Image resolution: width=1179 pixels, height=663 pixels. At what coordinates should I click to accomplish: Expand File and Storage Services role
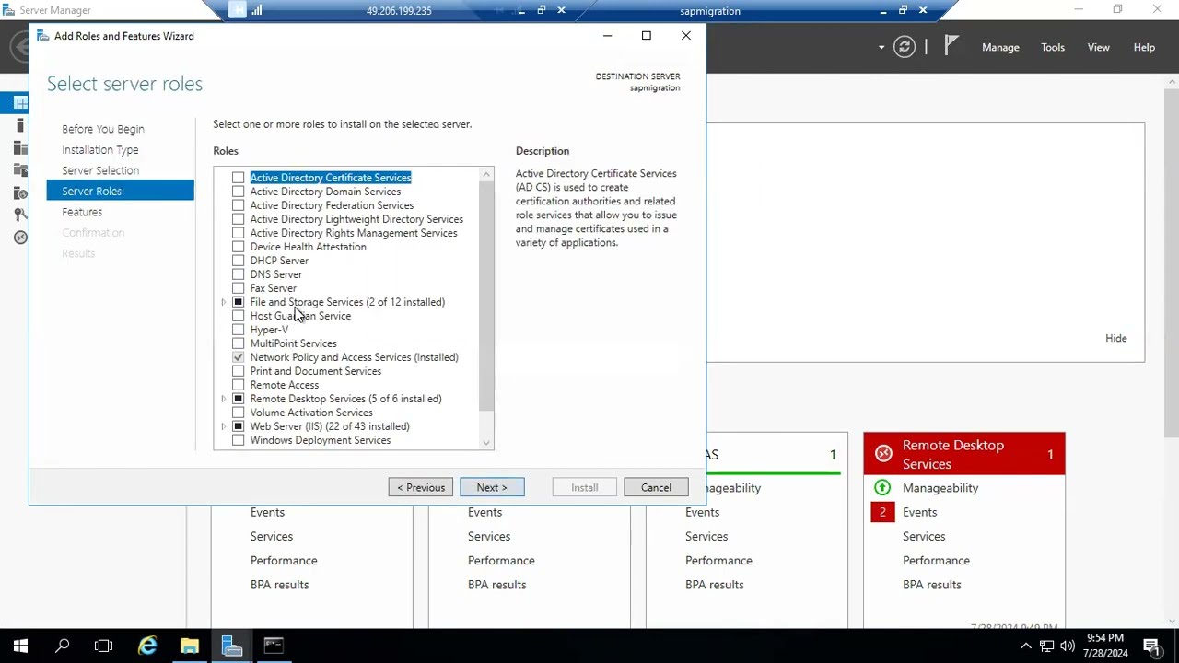point(223,302)
